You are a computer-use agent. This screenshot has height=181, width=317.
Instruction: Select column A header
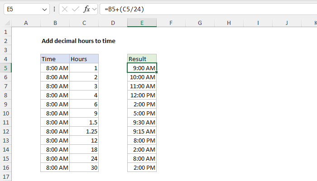[x=26, y=23]
